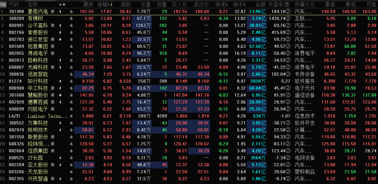Viewport: 378px width, 184px height.
Task: Open stock 华工科技 by its name
Action: (38, 88)
